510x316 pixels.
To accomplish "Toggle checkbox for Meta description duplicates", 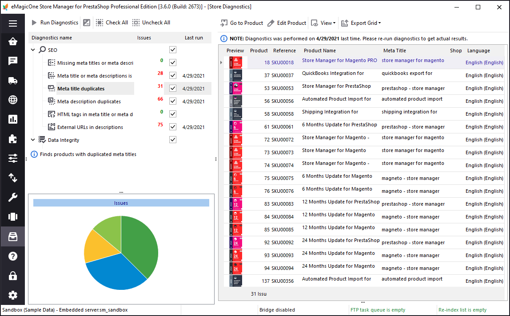I will click(173, 101).
